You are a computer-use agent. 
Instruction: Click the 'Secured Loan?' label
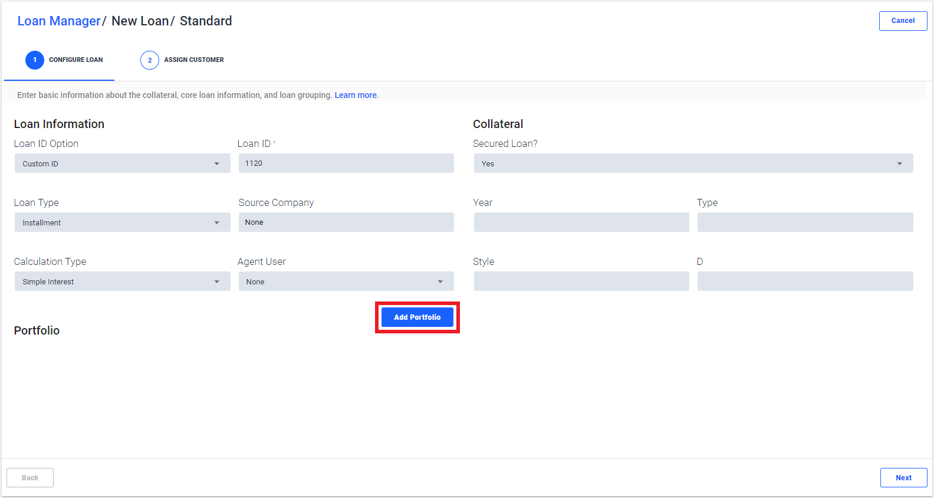(505, 143)
